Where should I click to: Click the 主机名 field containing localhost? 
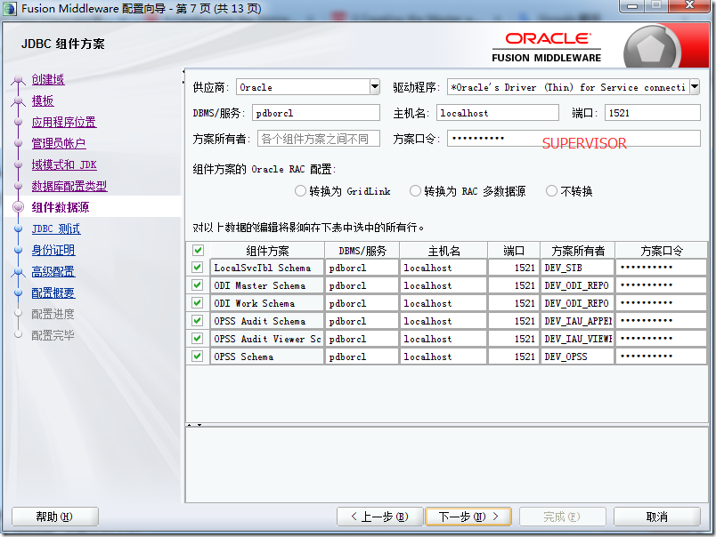[498, 113]
